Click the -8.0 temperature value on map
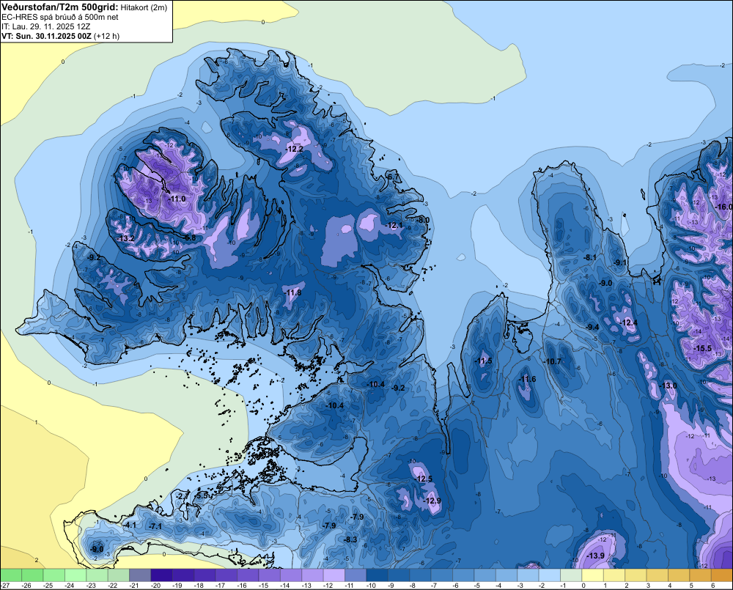 [423, 220]
